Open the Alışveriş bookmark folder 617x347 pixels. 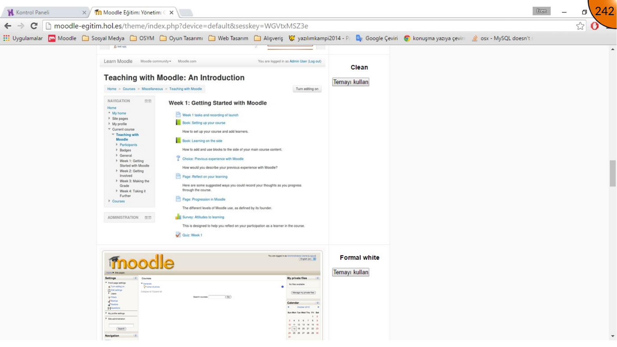tap(269, 38)
